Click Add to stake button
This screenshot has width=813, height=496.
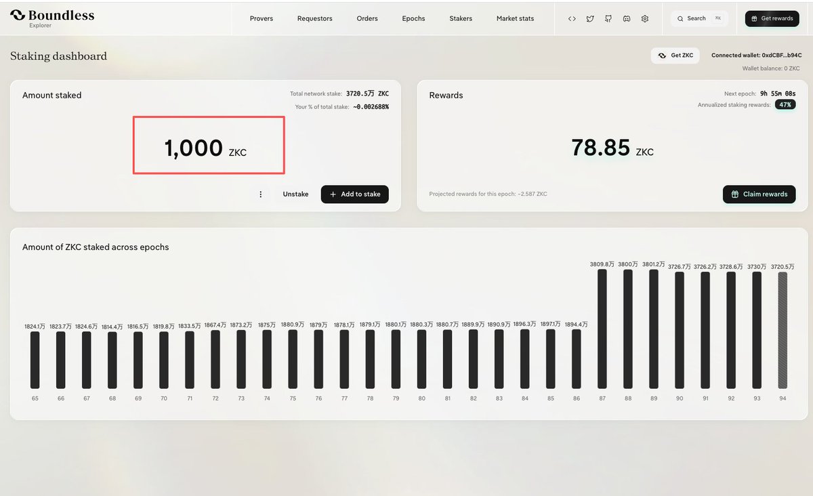coord(355,194)
